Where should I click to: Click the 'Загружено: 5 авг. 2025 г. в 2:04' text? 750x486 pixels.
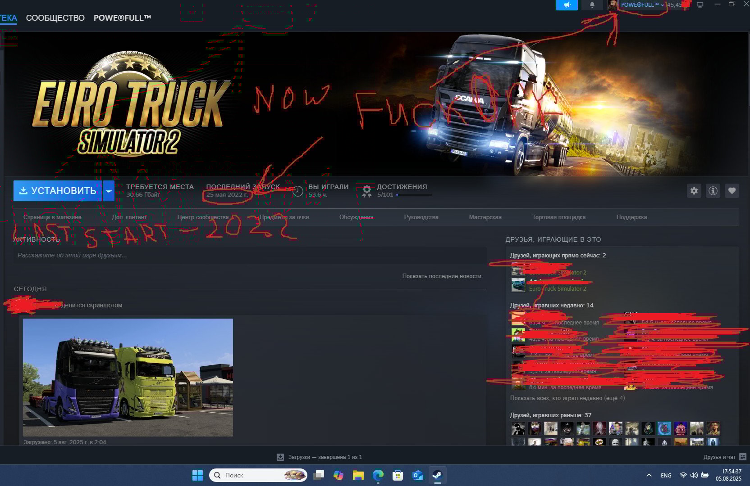coord(65,442)
